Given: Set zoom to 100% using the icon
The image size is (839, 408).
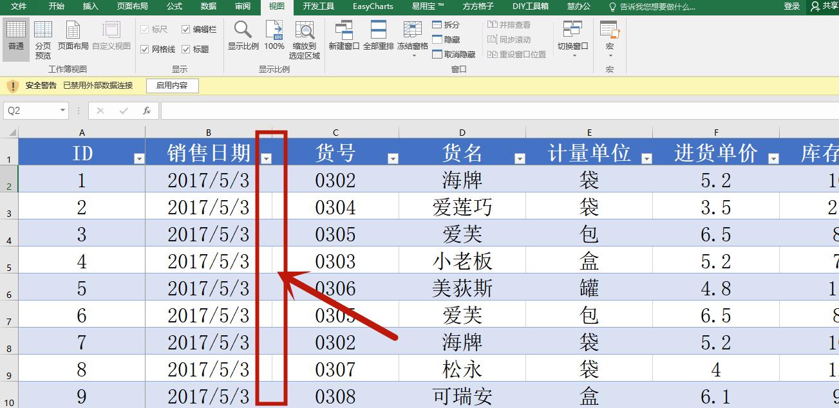Looking at the screenshot, I should [x=274, y=35].
